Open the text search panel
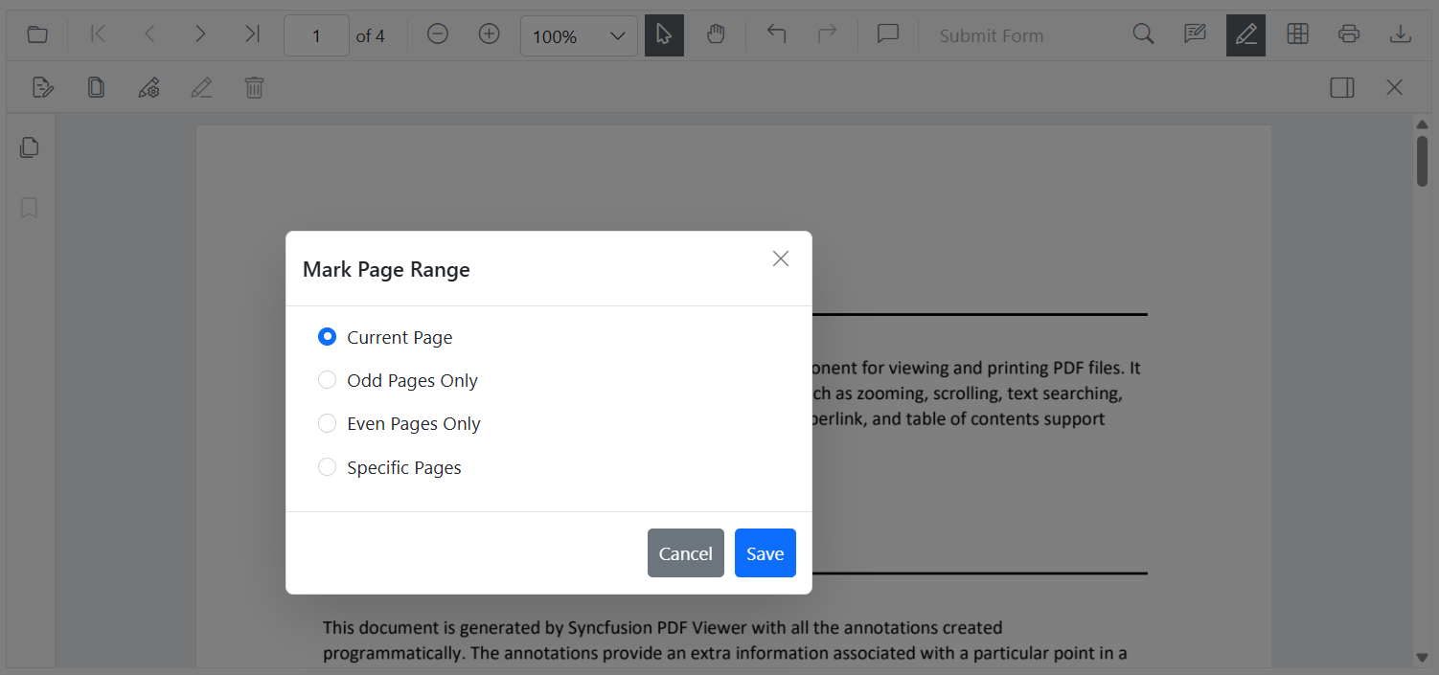1439x675 pixels. click(1144, 34)
